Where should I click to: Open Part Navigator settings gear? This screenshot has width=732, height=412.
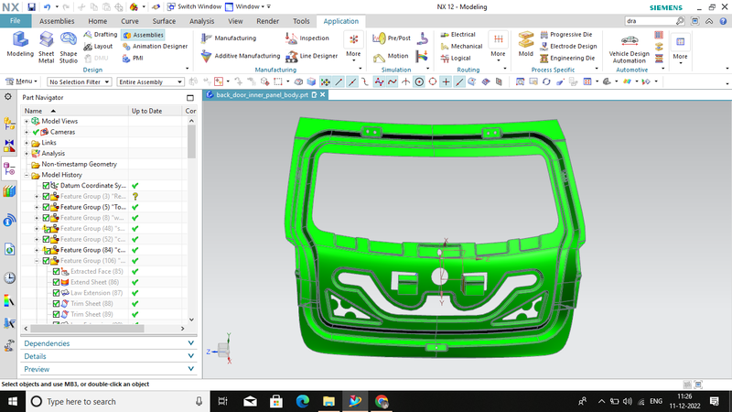tap(8, 97)
